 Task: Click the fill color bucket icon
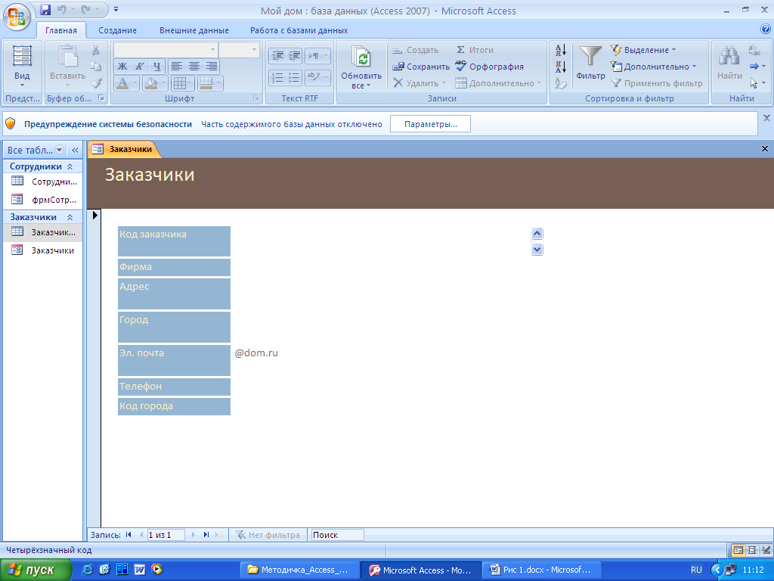pos(151,83)
